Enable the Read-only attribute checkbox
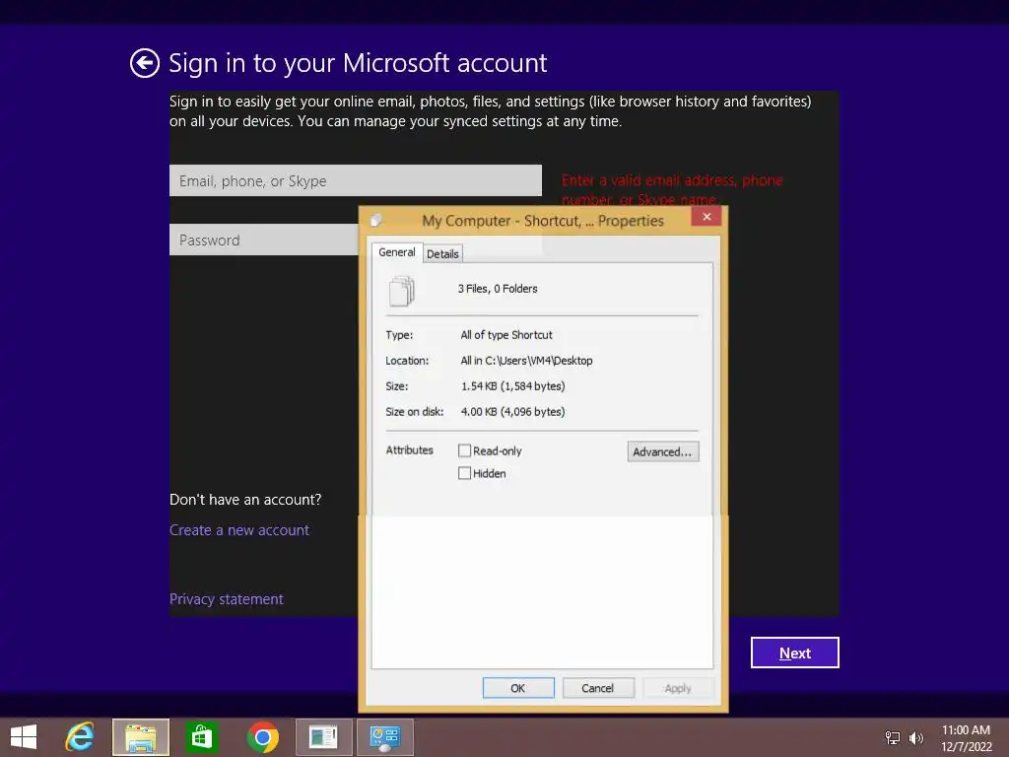This screenshot has width=1009, height=757. pyautogui.click(x=465, y=450)
